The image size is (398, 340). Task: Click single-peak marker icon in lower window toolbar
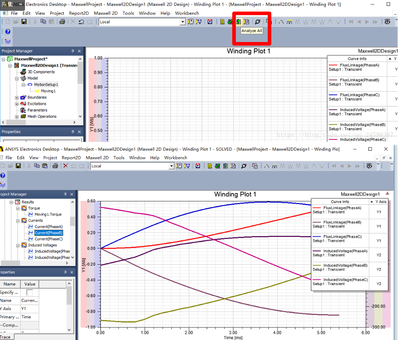[x=267, y=166]
